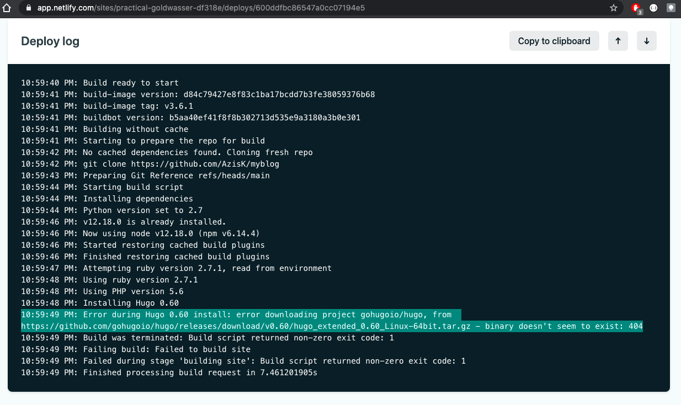Select the 'Building without cache' line

105,129
